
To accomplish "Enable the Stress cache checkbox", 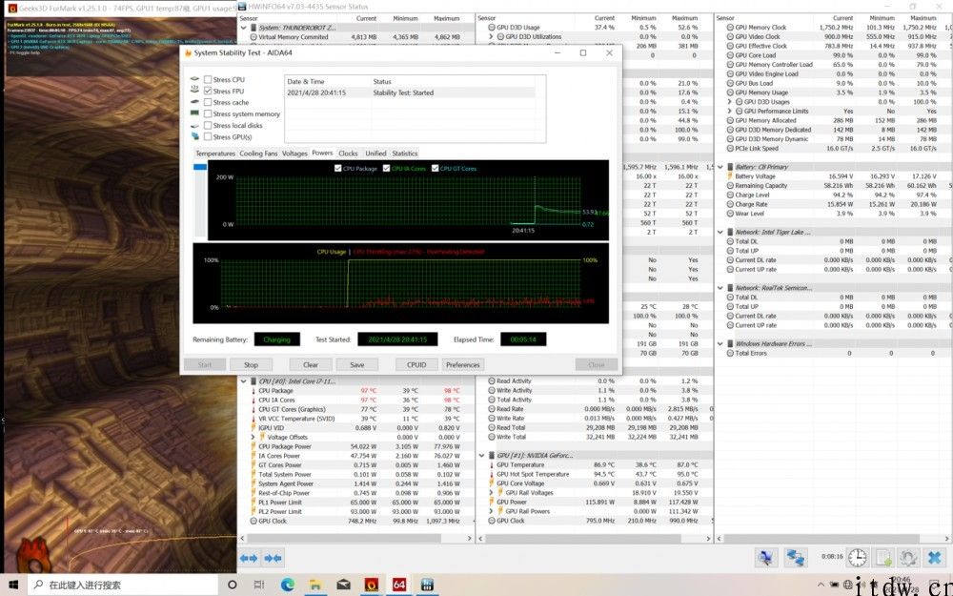I will click(208, 102).
